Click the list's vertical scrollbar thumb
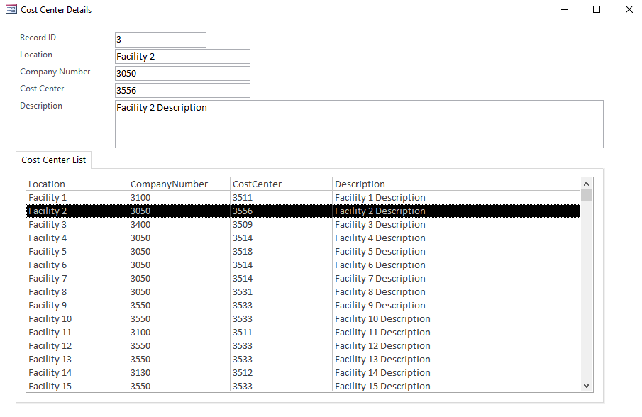Screen dimensions: 642x417 (x=586, y=196)
